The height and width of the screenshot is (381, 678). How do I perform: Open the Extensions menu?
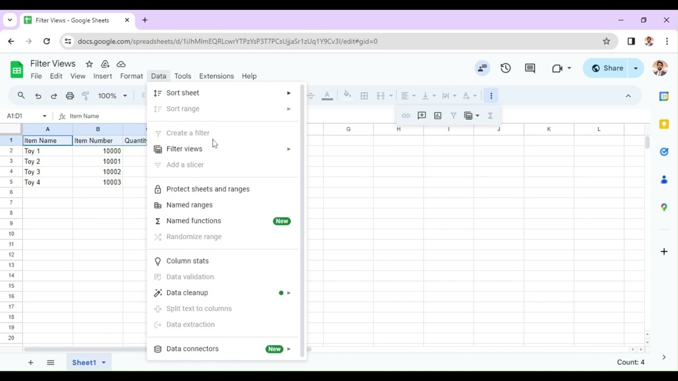216,76
